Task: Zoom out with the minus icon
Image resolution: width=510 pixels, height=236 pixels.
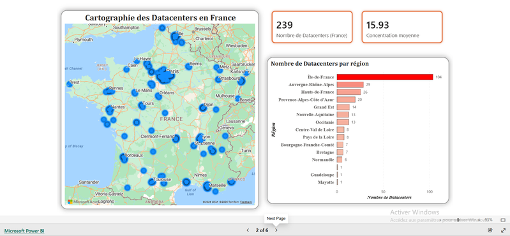Action: pyautogui.click(x=440, y=220)
